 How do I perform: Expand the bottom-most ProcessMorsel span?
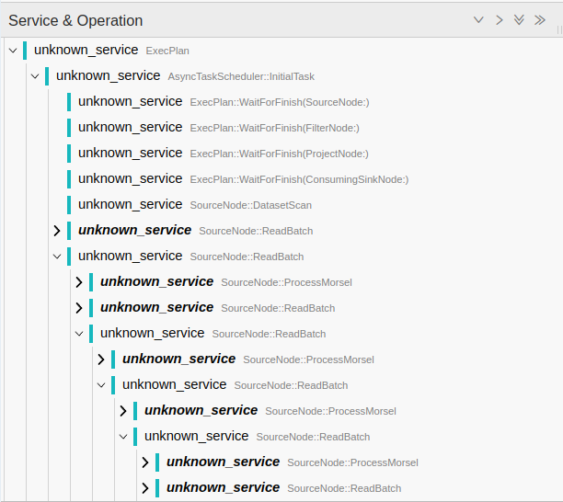145,462
